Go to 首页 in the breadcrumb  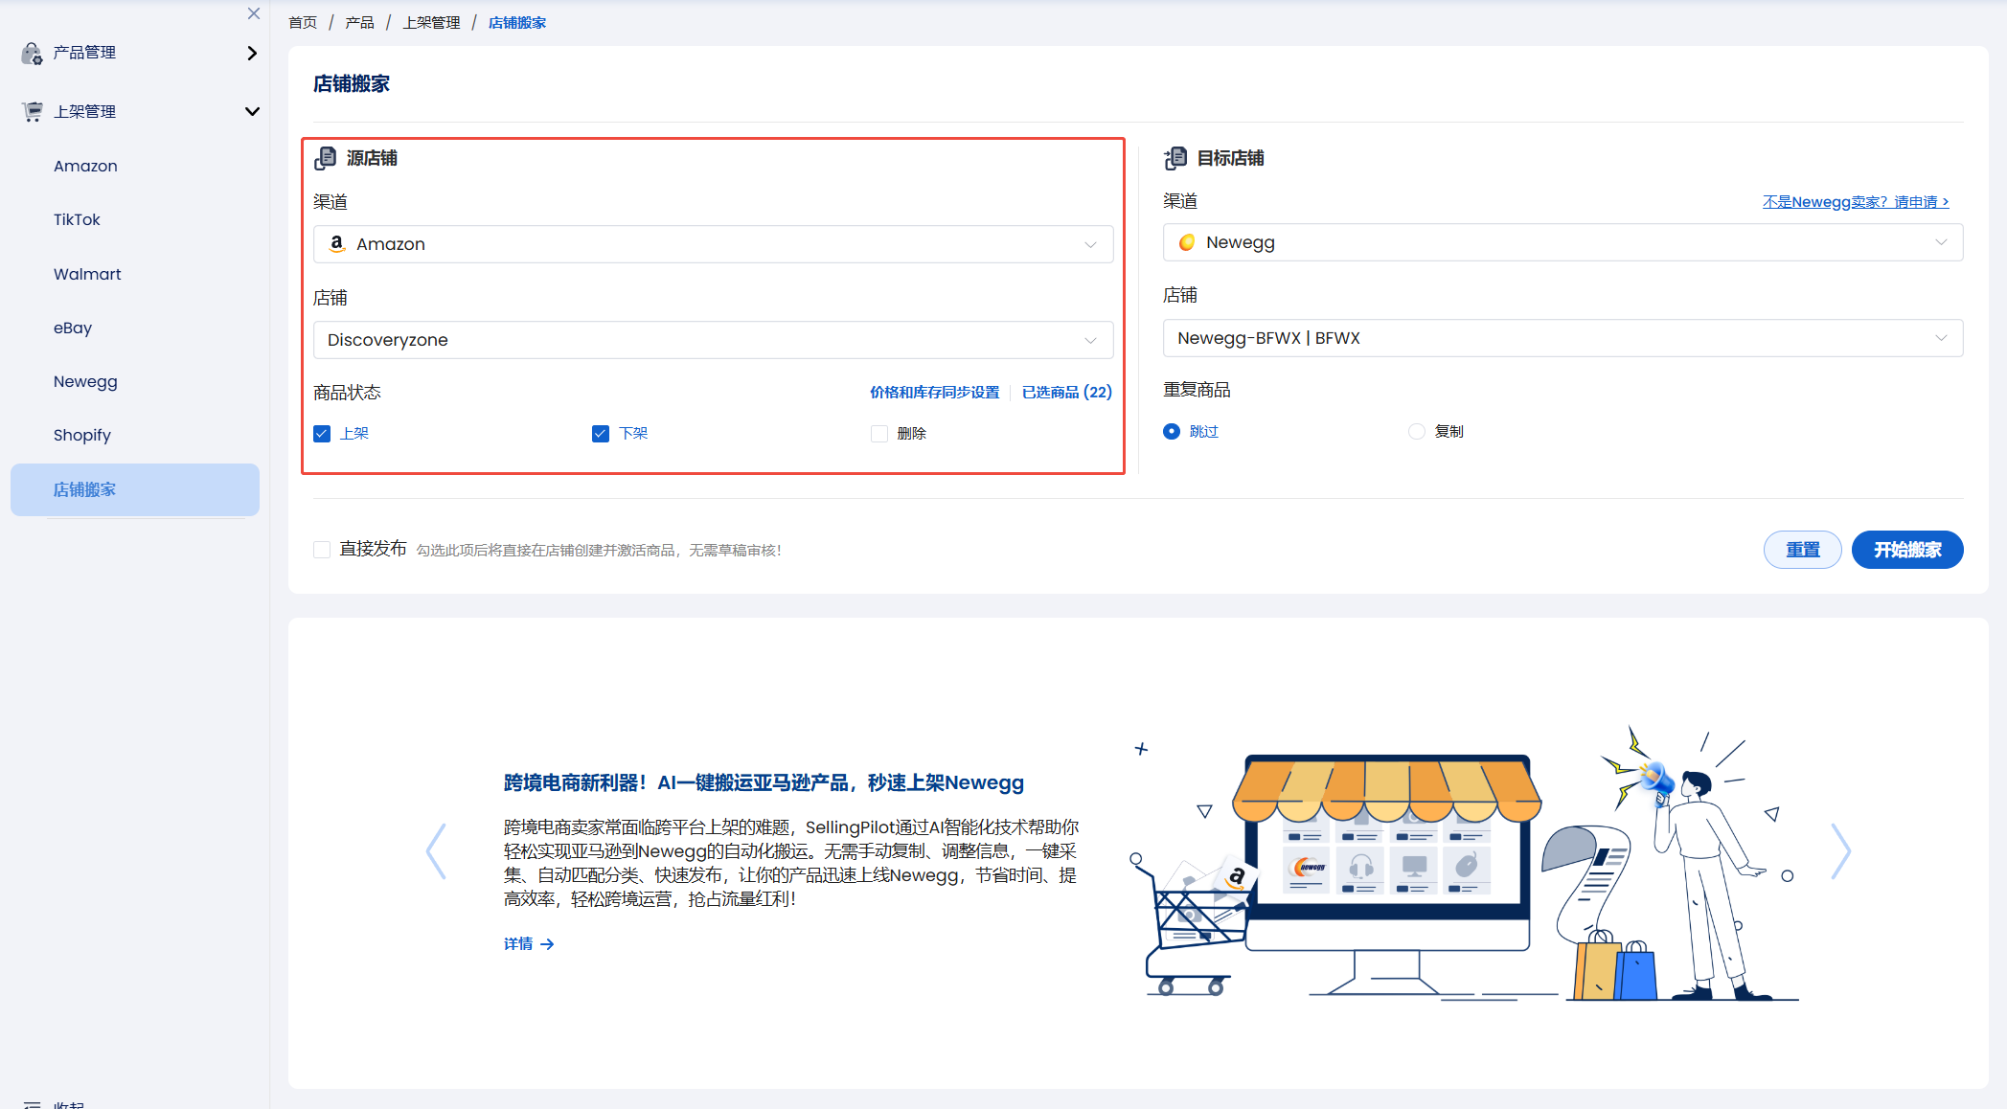303,22
